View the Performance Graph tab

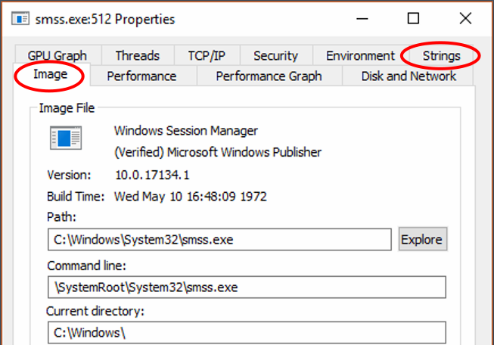(x=269, y=76)
